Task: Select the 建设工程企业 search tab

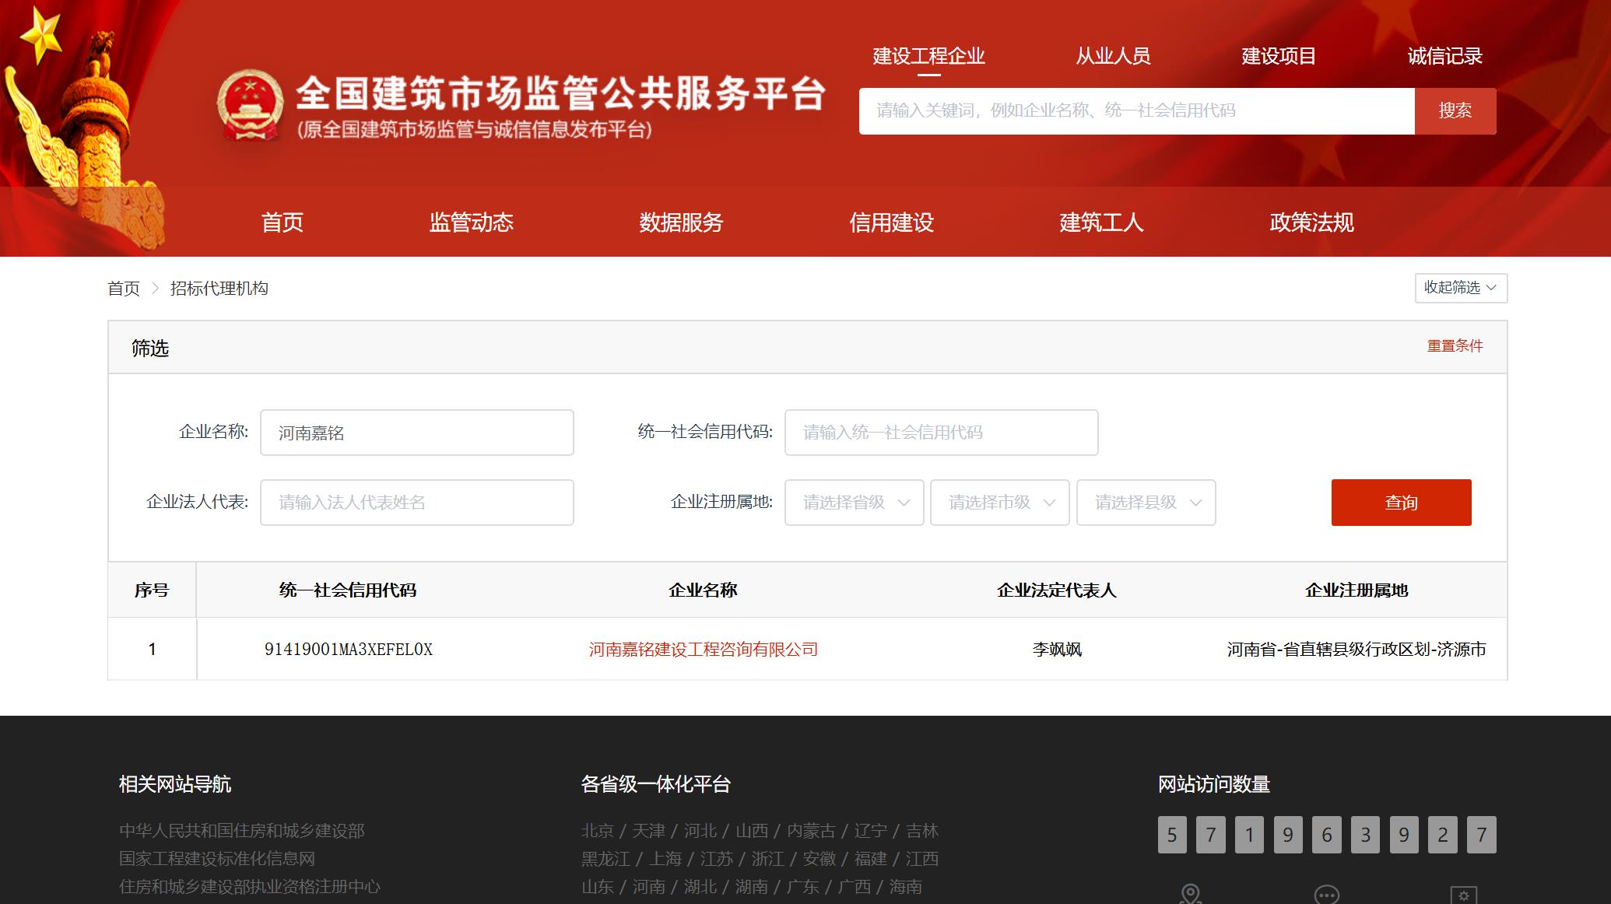Action: coord(928,56)
